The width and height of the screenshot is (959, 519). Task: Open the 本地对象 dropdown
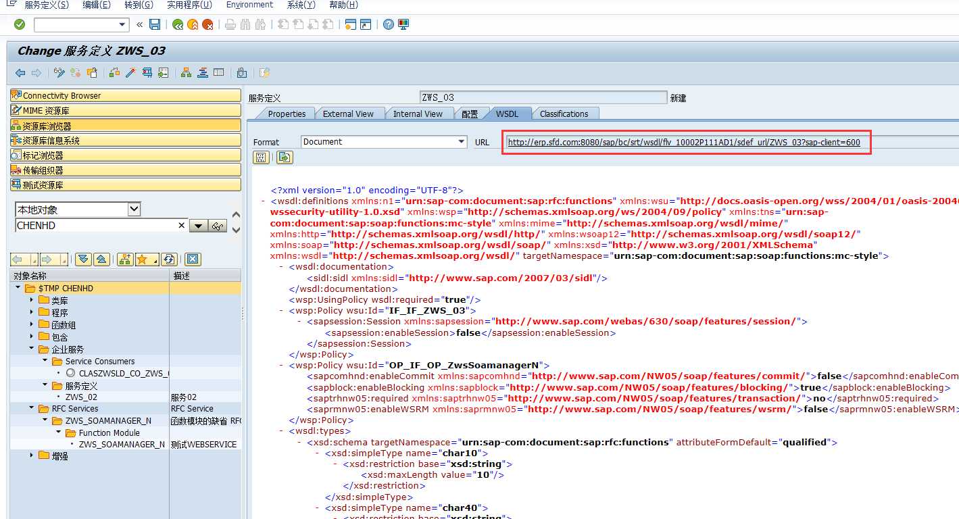coord(134,209)
